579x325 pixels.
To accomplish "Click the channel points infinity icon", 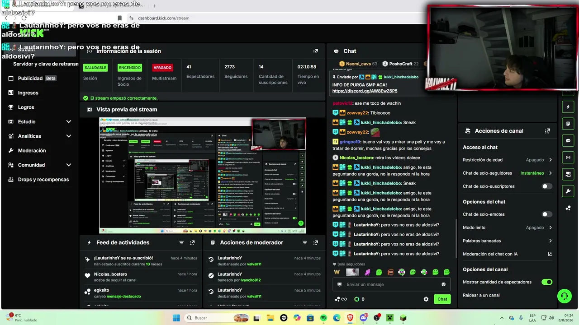I will [341, 299].
